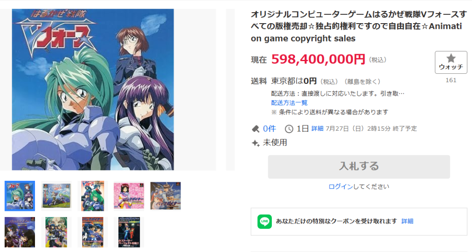Select the pink background thumbnail
Screen dimensions: 472x252
(x=129, y=196)
